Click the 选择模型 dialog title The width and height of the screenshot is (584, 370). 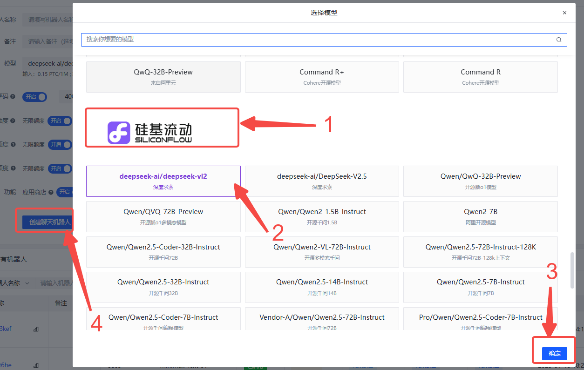coord(324,13)
